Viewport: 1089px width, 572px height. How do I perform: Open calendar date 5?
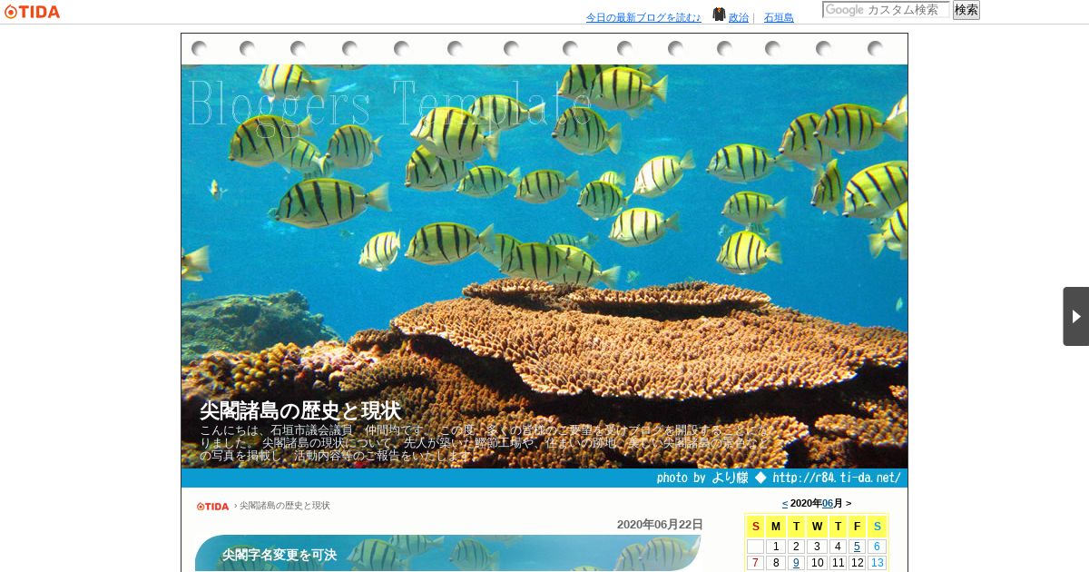tap(856, 547)
